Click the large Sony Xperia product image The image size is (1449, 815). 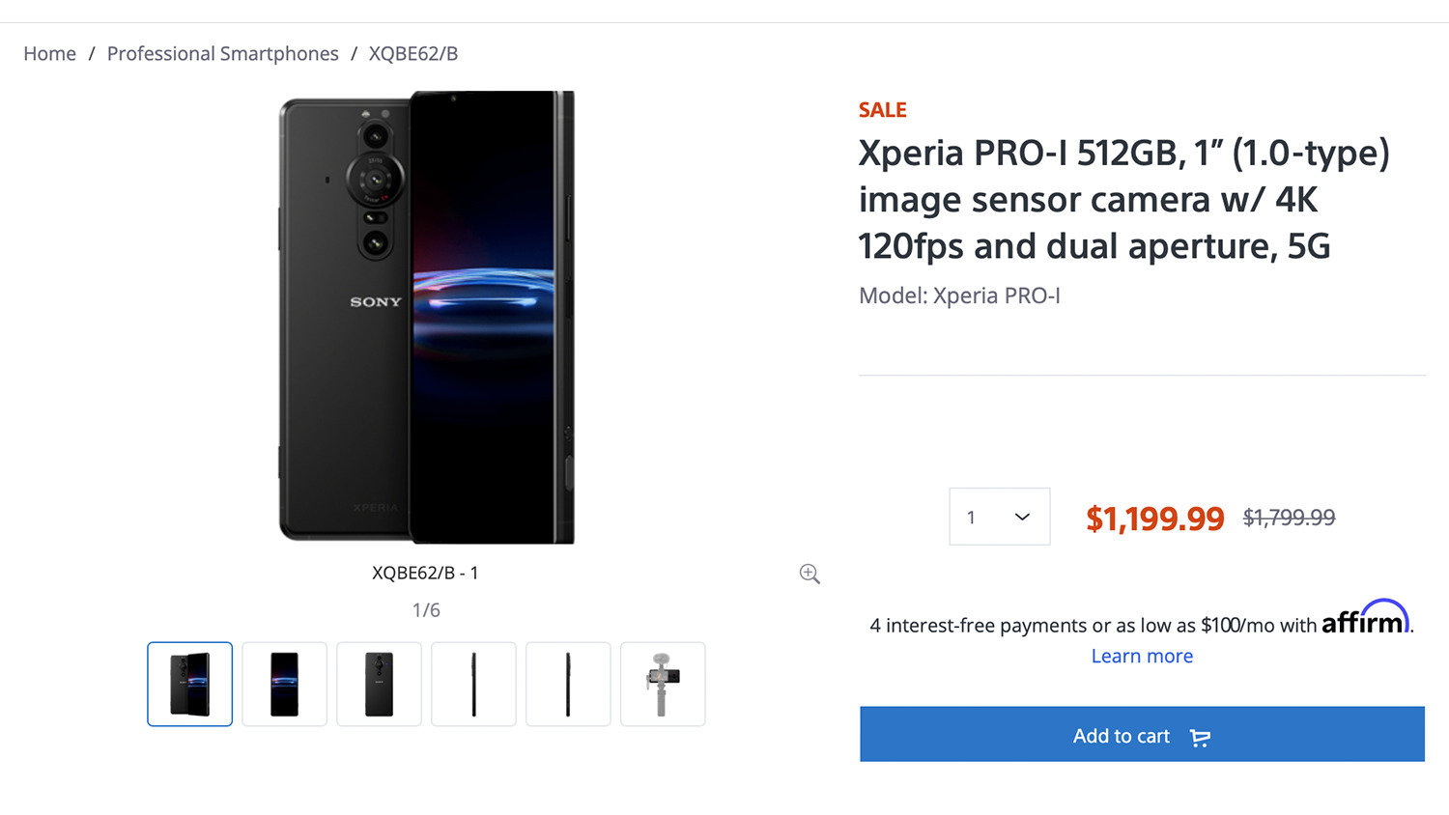[x=426, y=318]
